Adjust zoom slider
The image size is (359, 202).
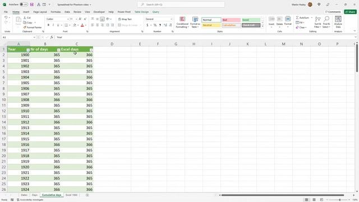pyautogui.click(x=339, y=200)
